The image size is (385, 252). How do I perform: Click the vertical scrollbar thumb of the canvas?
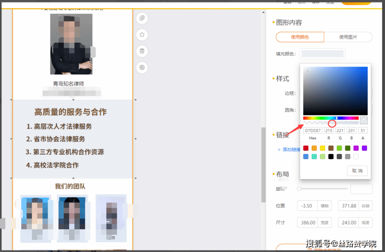point(263,165)
